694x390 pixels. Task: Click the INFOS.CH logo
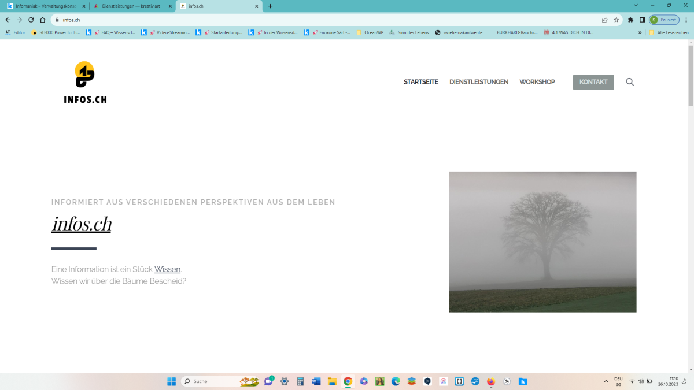click(x=85, y=83)
